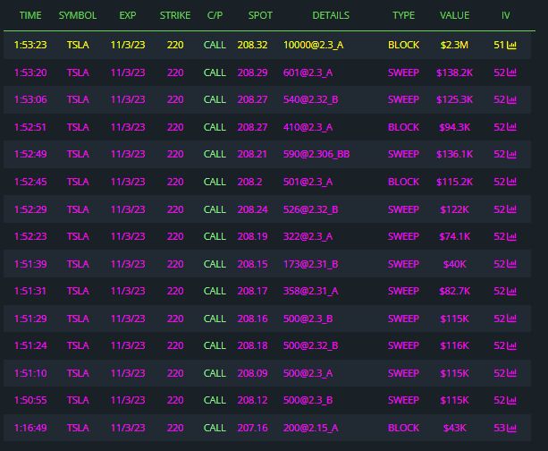
Task: Click the $74.1K value cell
Action: coord(454,236)
